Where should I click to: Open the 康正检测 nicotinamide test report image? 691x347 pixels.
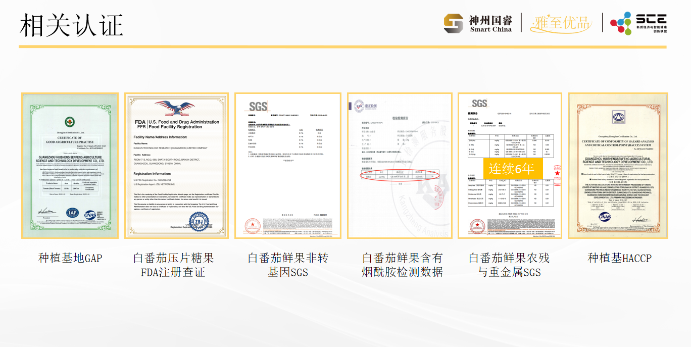coord(400,166)
